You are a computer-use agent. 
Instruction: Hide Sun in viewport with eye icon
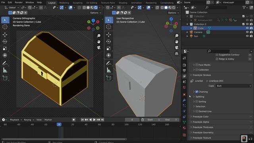(x=247, y=36)
